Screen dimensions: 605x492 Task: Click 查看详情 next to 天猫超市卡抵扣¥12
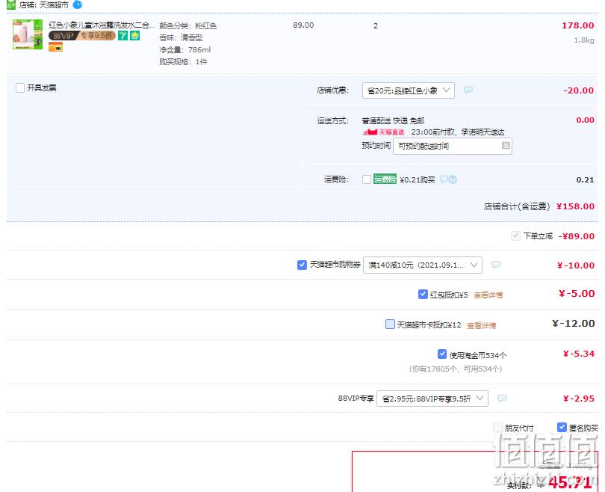coord(481,325)
